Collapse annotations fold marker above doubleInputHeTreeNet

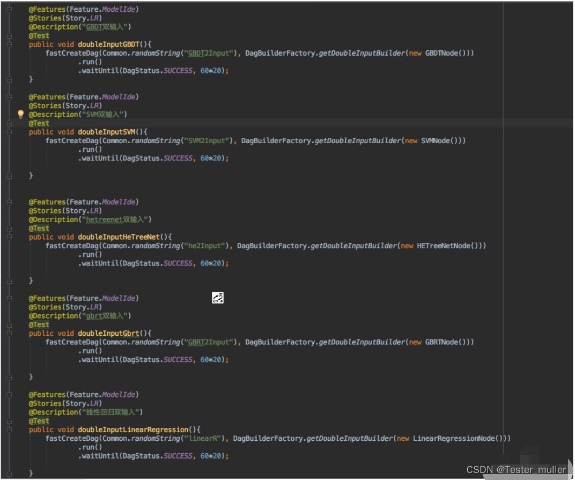pos(10,202)
